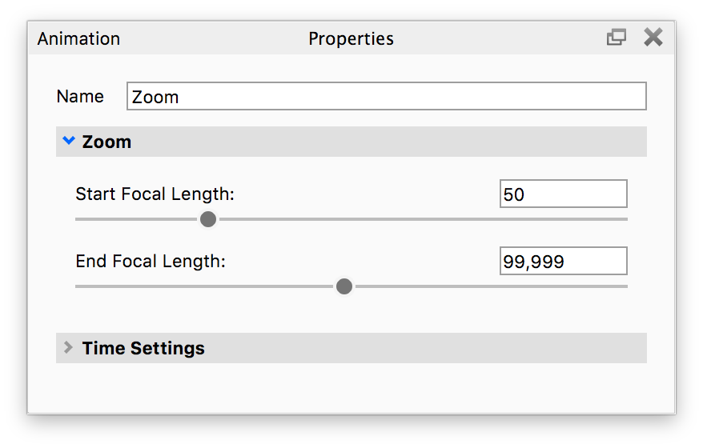Screen dimensions: 703x448
Task: Click Start Focal Length slider track right end
Action: [623, 219]
